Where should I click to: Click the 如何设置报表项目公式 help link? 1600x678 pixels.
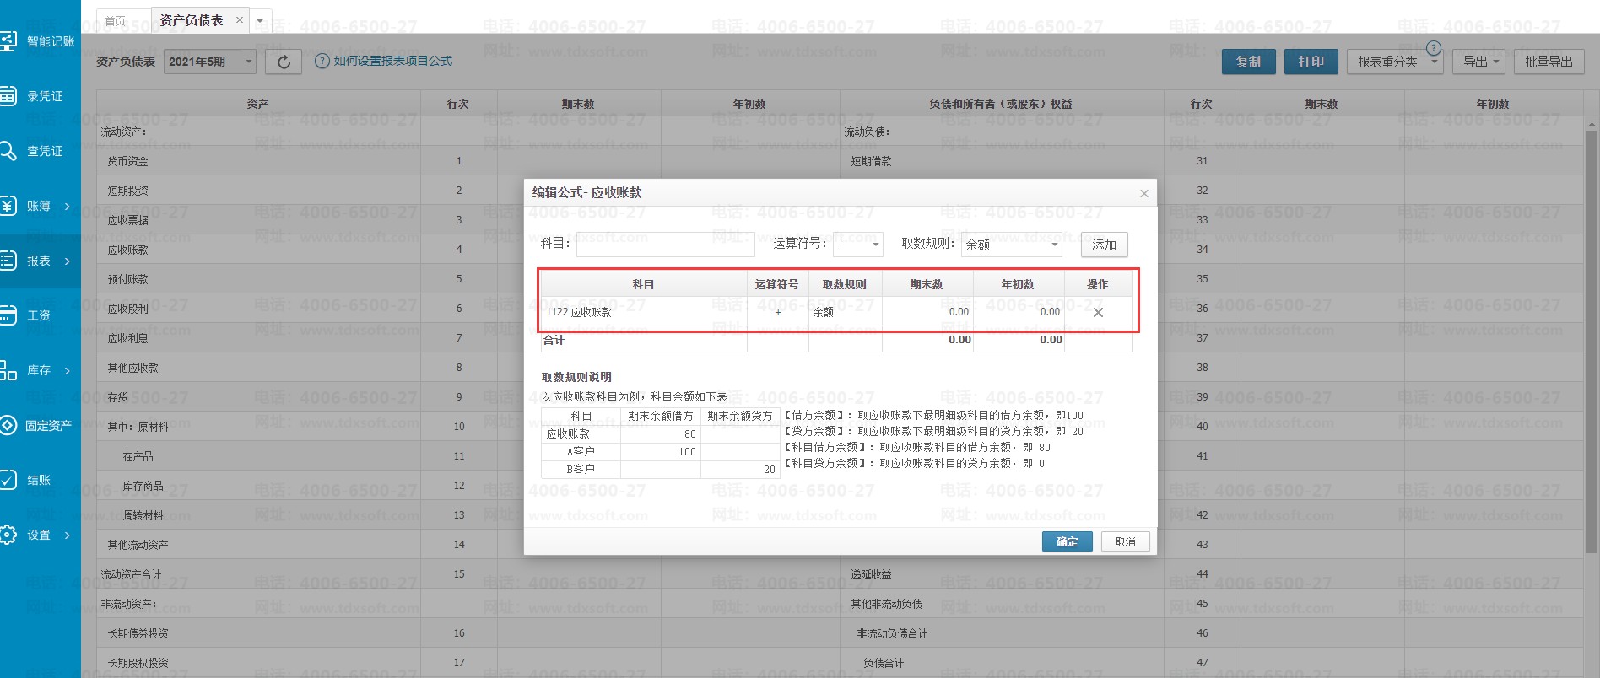click(x=392, y=61)
